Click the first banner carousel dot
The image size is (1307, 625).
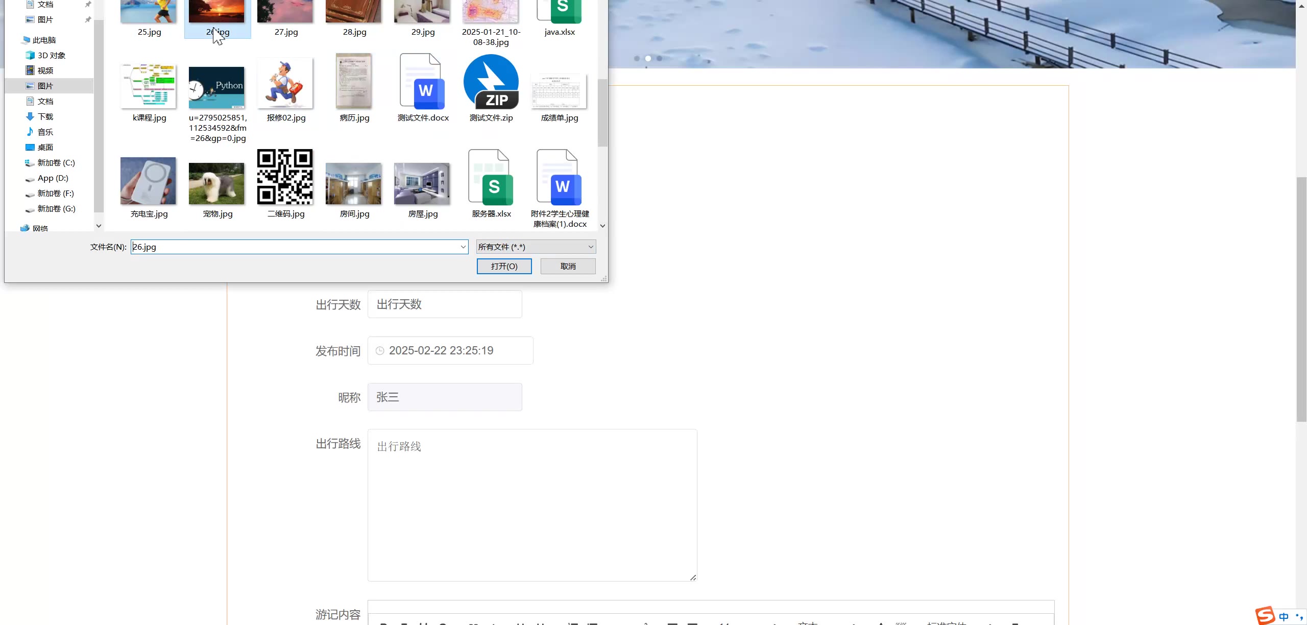pyautogui.click(x=637, y=59)
